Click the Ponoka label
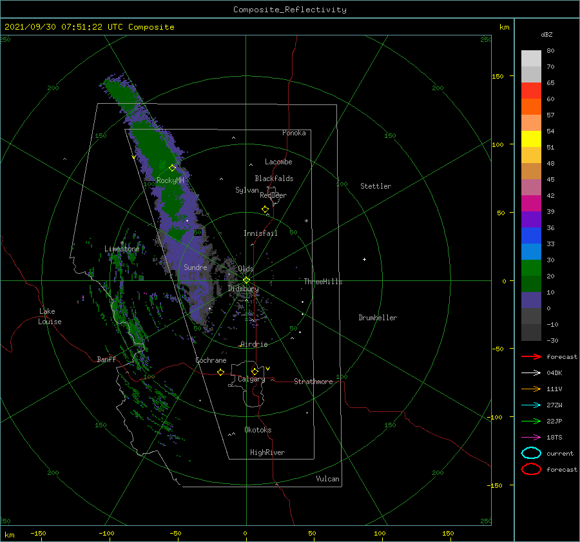The height and width of the screenshot is (542, 580). pyautogui.click(x=294, y=133)
